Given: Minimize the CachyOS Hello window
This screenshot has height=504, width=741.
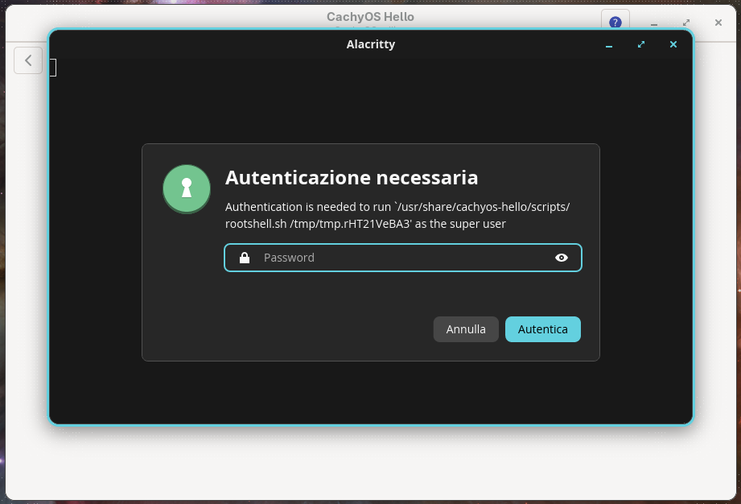Looking at the screenshot, I should (654, 23).
